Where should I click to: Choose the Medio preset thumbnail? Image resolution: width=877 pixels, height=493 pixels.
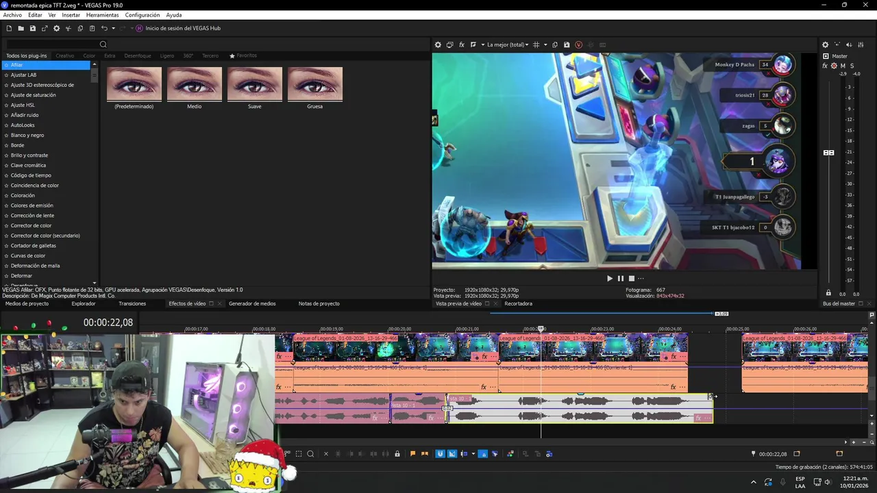195,84
